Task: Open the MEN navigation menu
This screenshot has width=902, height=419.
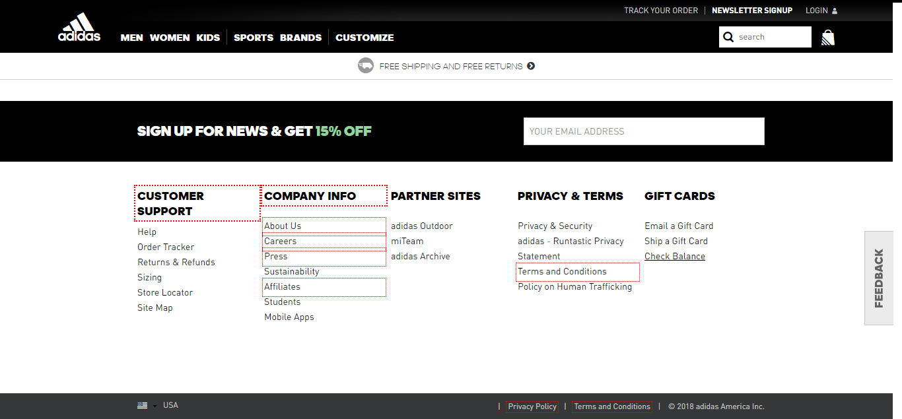Action: click(131, 38)
